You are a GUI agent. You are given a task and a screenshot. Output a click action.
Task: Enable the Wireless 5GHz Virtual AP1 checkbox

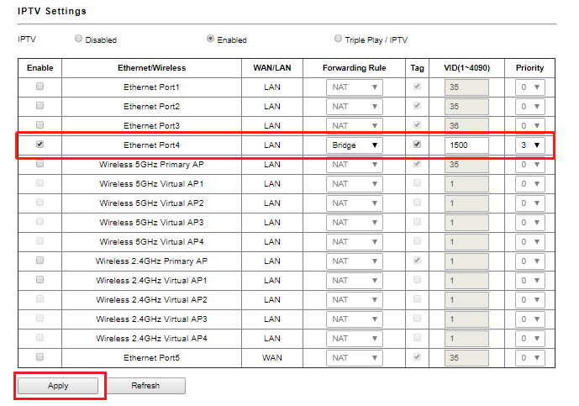coord(39,183)
